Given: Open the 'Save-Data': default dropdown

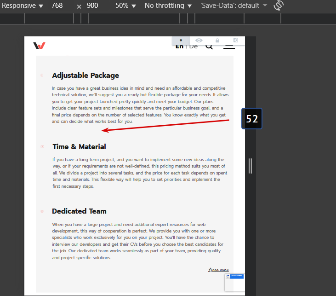Looking at the screenshot, I should (234, 6).
